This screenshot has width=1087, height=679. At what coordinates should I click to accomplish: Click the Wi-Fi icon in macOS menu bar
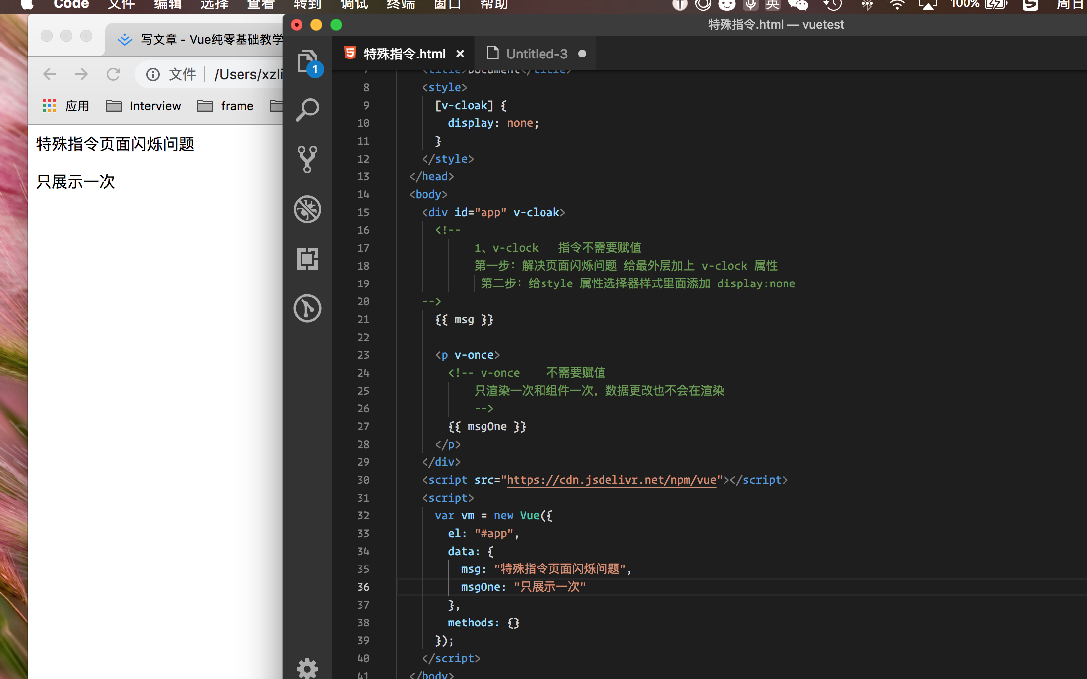897,5
